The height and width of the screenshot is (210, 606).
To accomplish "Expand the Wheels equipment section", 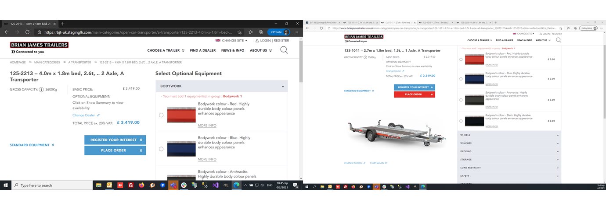I will point(509,135).
